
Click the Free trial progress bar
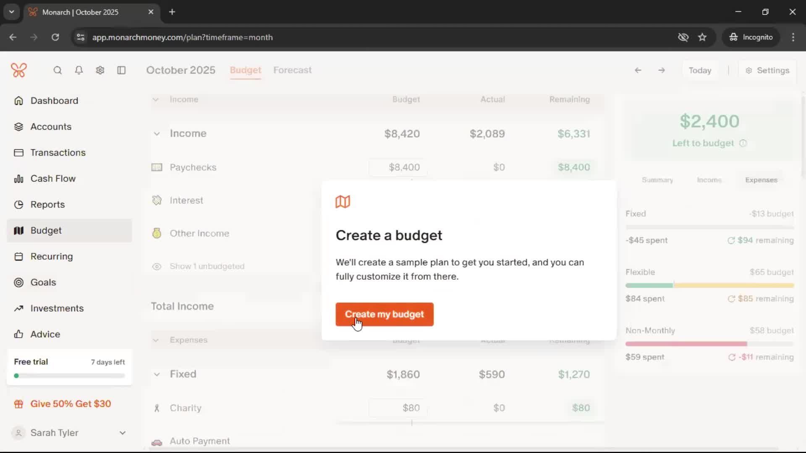pyautogui.click(x=69, y=376)
